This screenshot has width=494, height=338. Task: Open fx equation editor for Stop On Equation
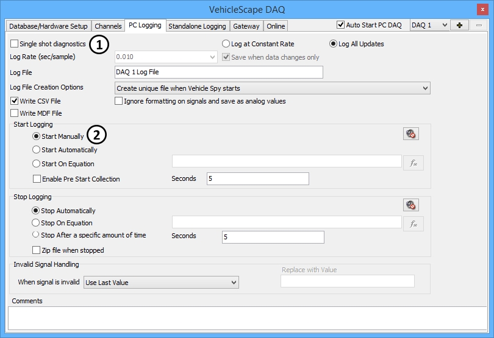tap(413, 224)
